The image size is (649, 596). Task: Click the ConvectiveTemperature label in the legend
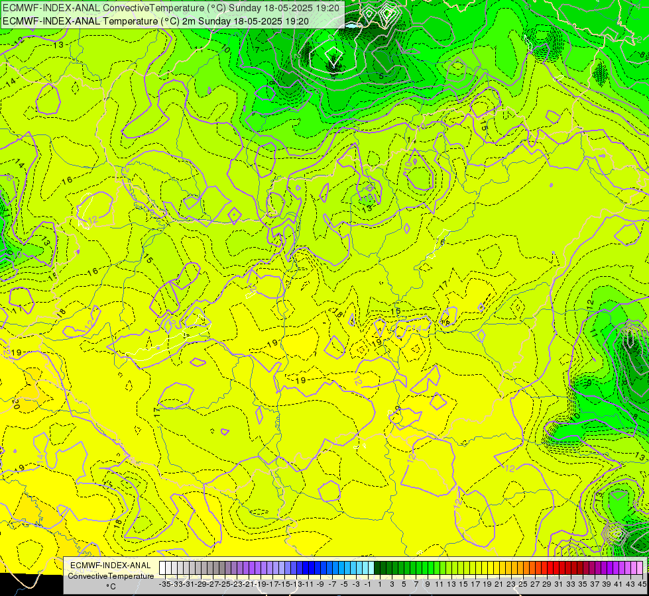pyautogui.click(x=111, y=576)
